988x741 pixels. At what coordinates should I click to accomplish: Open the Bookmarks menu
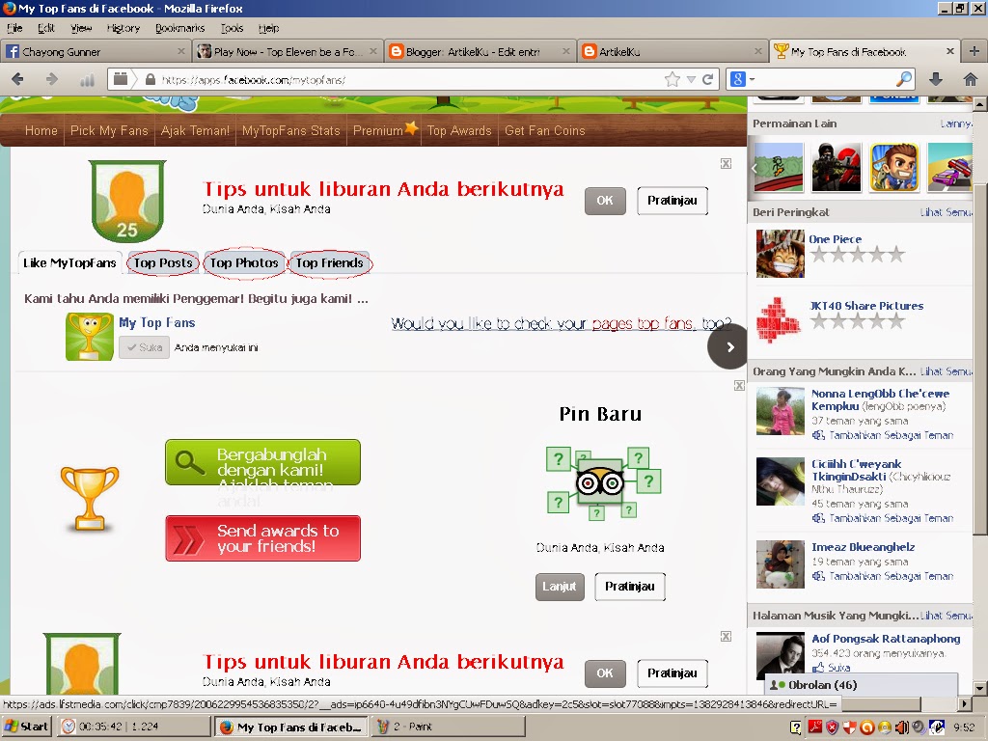coord(180,28)
